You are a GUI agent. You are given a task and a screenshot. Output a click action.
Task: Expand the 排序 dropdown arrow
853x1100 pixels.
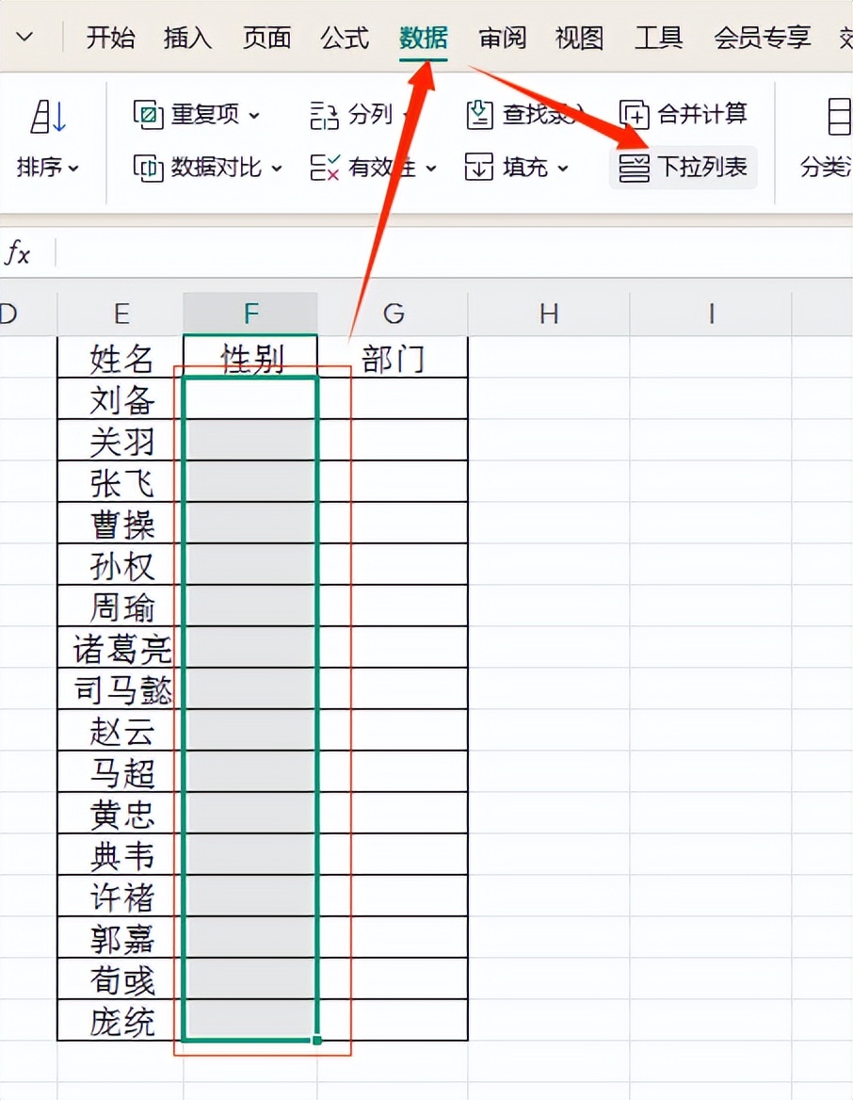[x=72, y=169]
